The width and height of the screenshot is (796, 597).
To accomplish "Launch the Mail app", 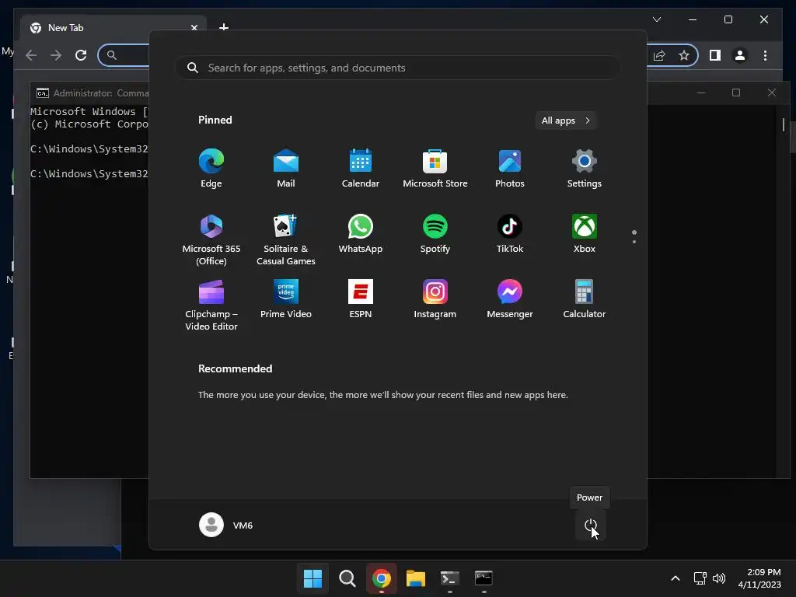I will click(286, 168).
